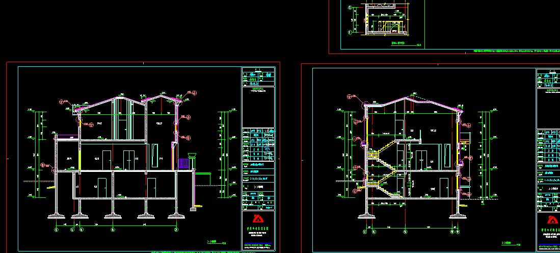
Task: Select the urn planter atop the balcony post
Action: point(192,155)
